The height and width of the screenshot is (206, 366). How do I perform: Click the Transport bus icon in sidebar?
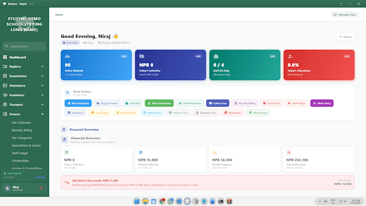(x=5, y=105)
